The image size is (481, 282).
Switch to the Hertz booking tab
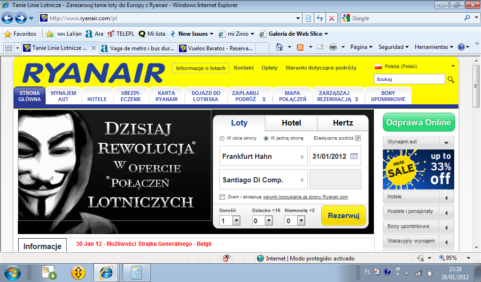click(343, 123)
